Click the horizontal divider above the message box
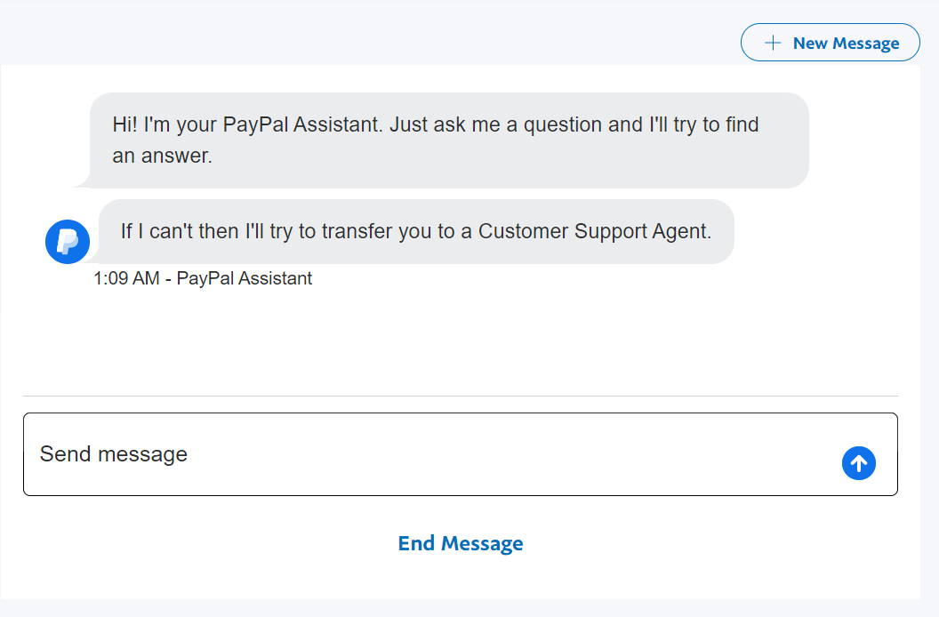Screen dimensions: 939x617 pos(460,396)
